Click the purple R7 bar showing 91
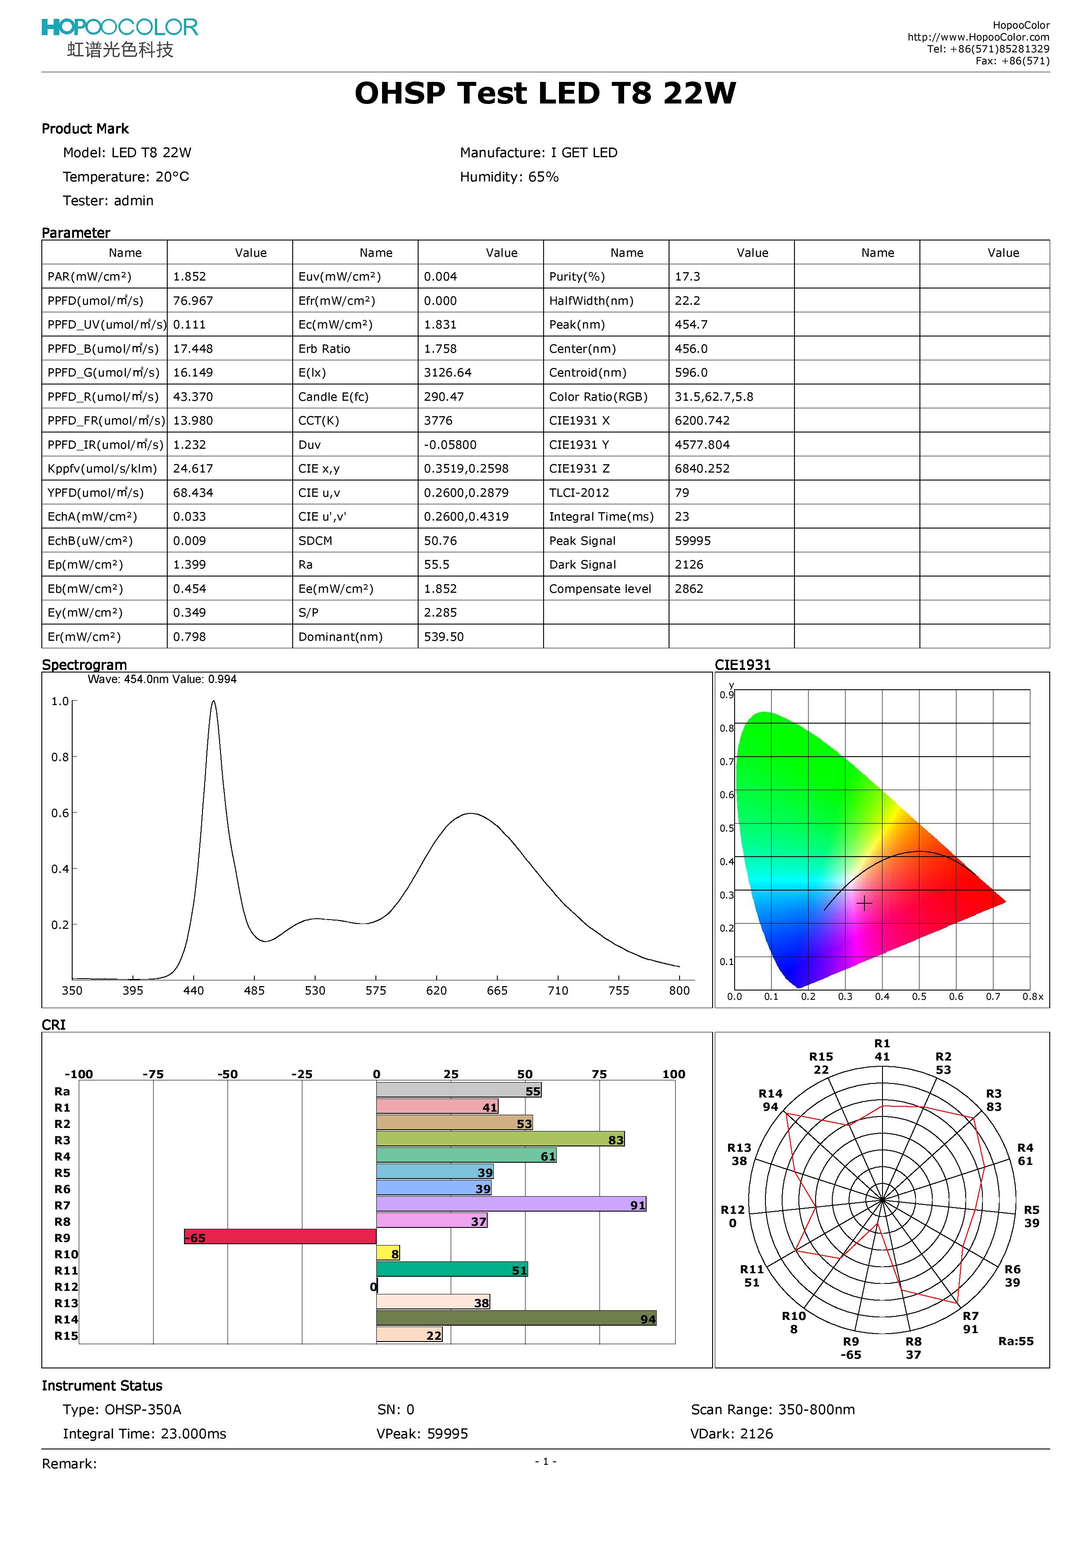Screen dimensions: 1092x1545 tap(511, 1204)
